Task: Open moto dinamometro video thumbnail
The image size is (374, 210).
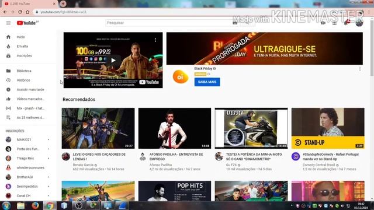Action: tap(251, 128)
